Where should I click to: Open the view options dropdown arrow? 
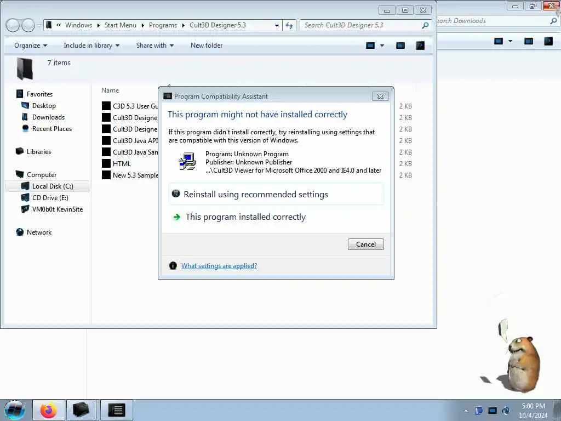[x=382, y=45]
